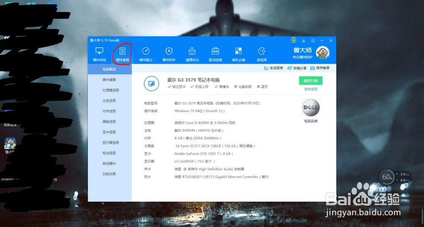Click the Lu Master user avatar

point(323,53)
